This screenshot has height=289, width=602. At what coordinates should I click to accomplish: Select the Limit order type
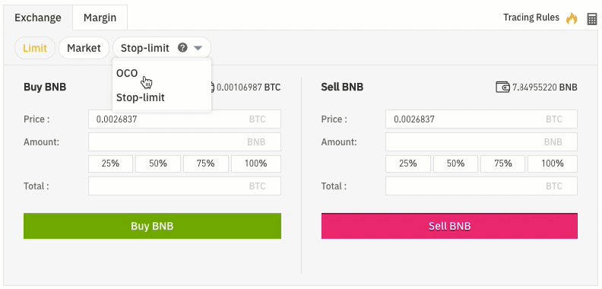click(x=35, y=48)
